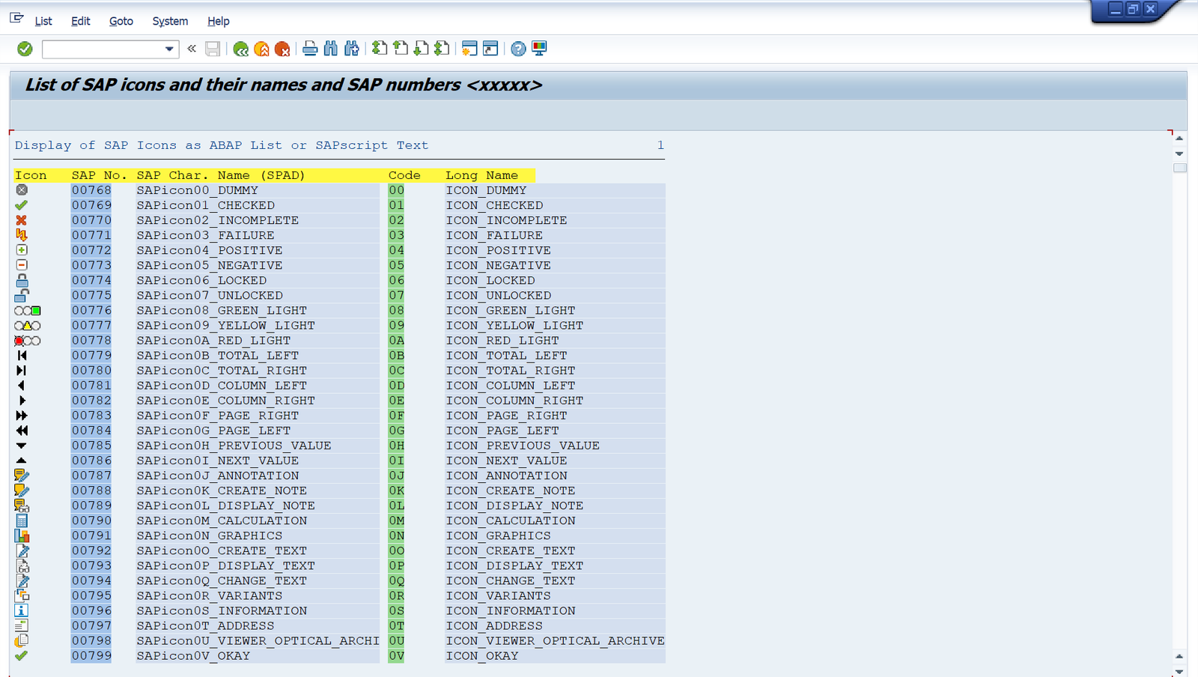Screen dimensions: 1198x677
Task: Click the ICON_FAILURE icon in row 00771
Action: pyautogui.click(x=22, y=235)
